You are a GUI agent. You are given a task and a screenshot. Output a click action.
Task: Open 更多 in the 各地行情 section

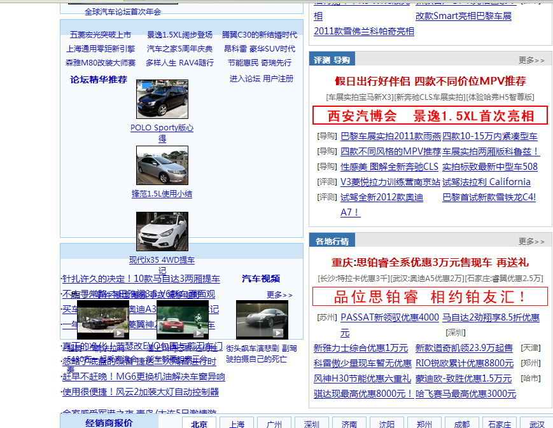click(531, 242)
